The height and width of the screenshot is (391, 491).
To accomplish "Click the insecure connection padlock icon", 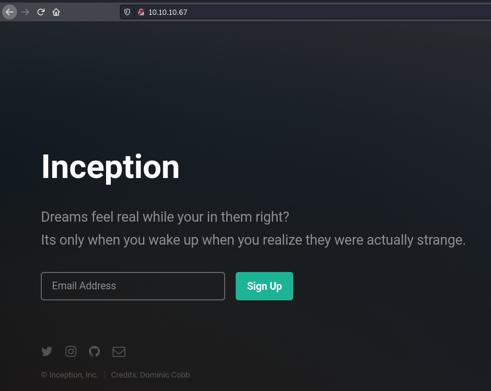I will (141, 12).
